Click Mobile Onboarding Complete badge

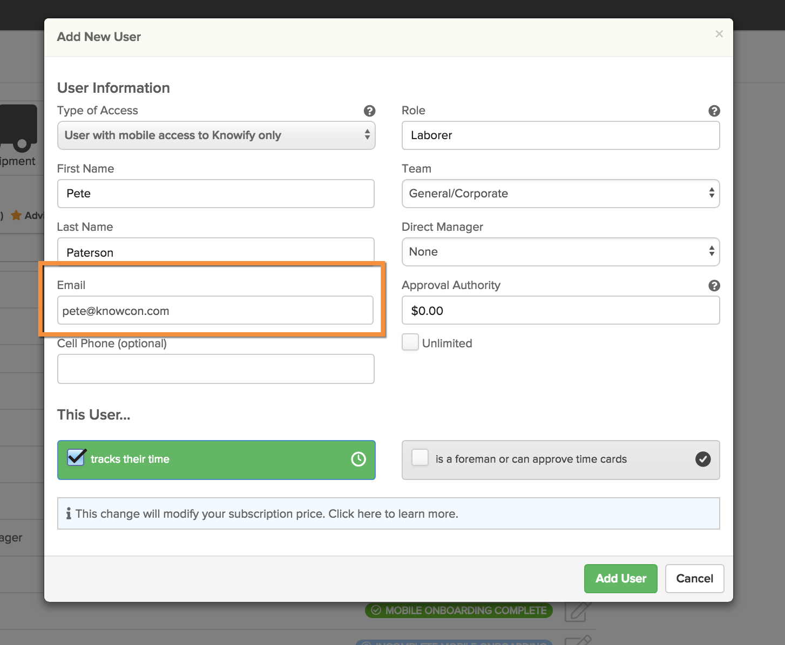click(x=459, y=610)
